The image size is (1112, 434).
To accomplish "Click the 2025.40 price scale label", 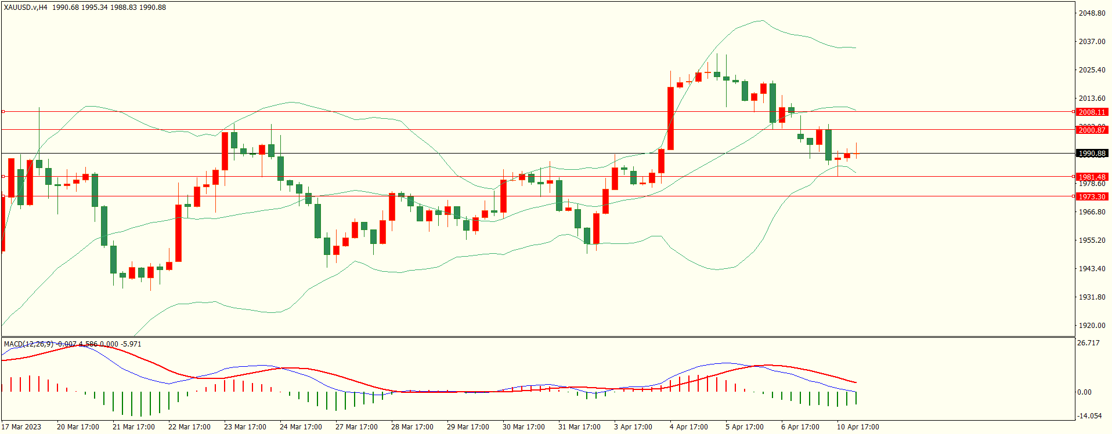I will [1092, 70].
